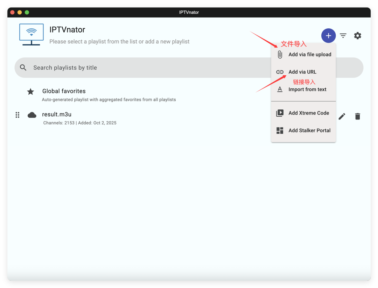Close the window with the red button
The image size is (378, 288).
point(13,12)
